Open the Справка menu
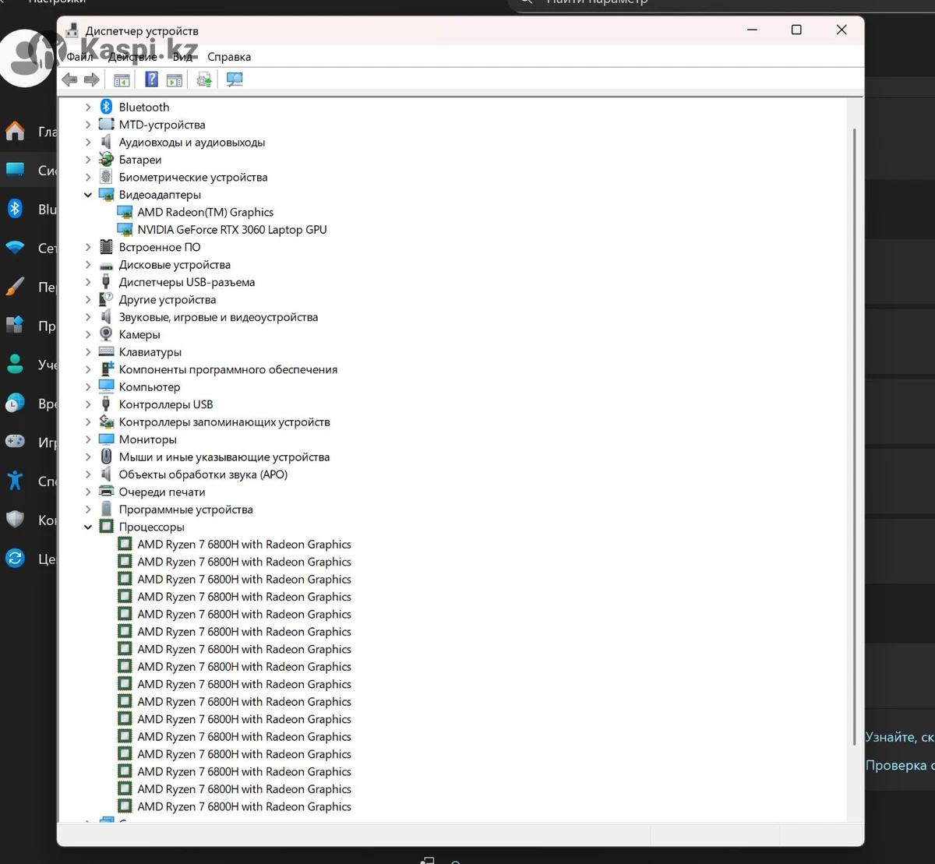 click(x=229, y=57)
